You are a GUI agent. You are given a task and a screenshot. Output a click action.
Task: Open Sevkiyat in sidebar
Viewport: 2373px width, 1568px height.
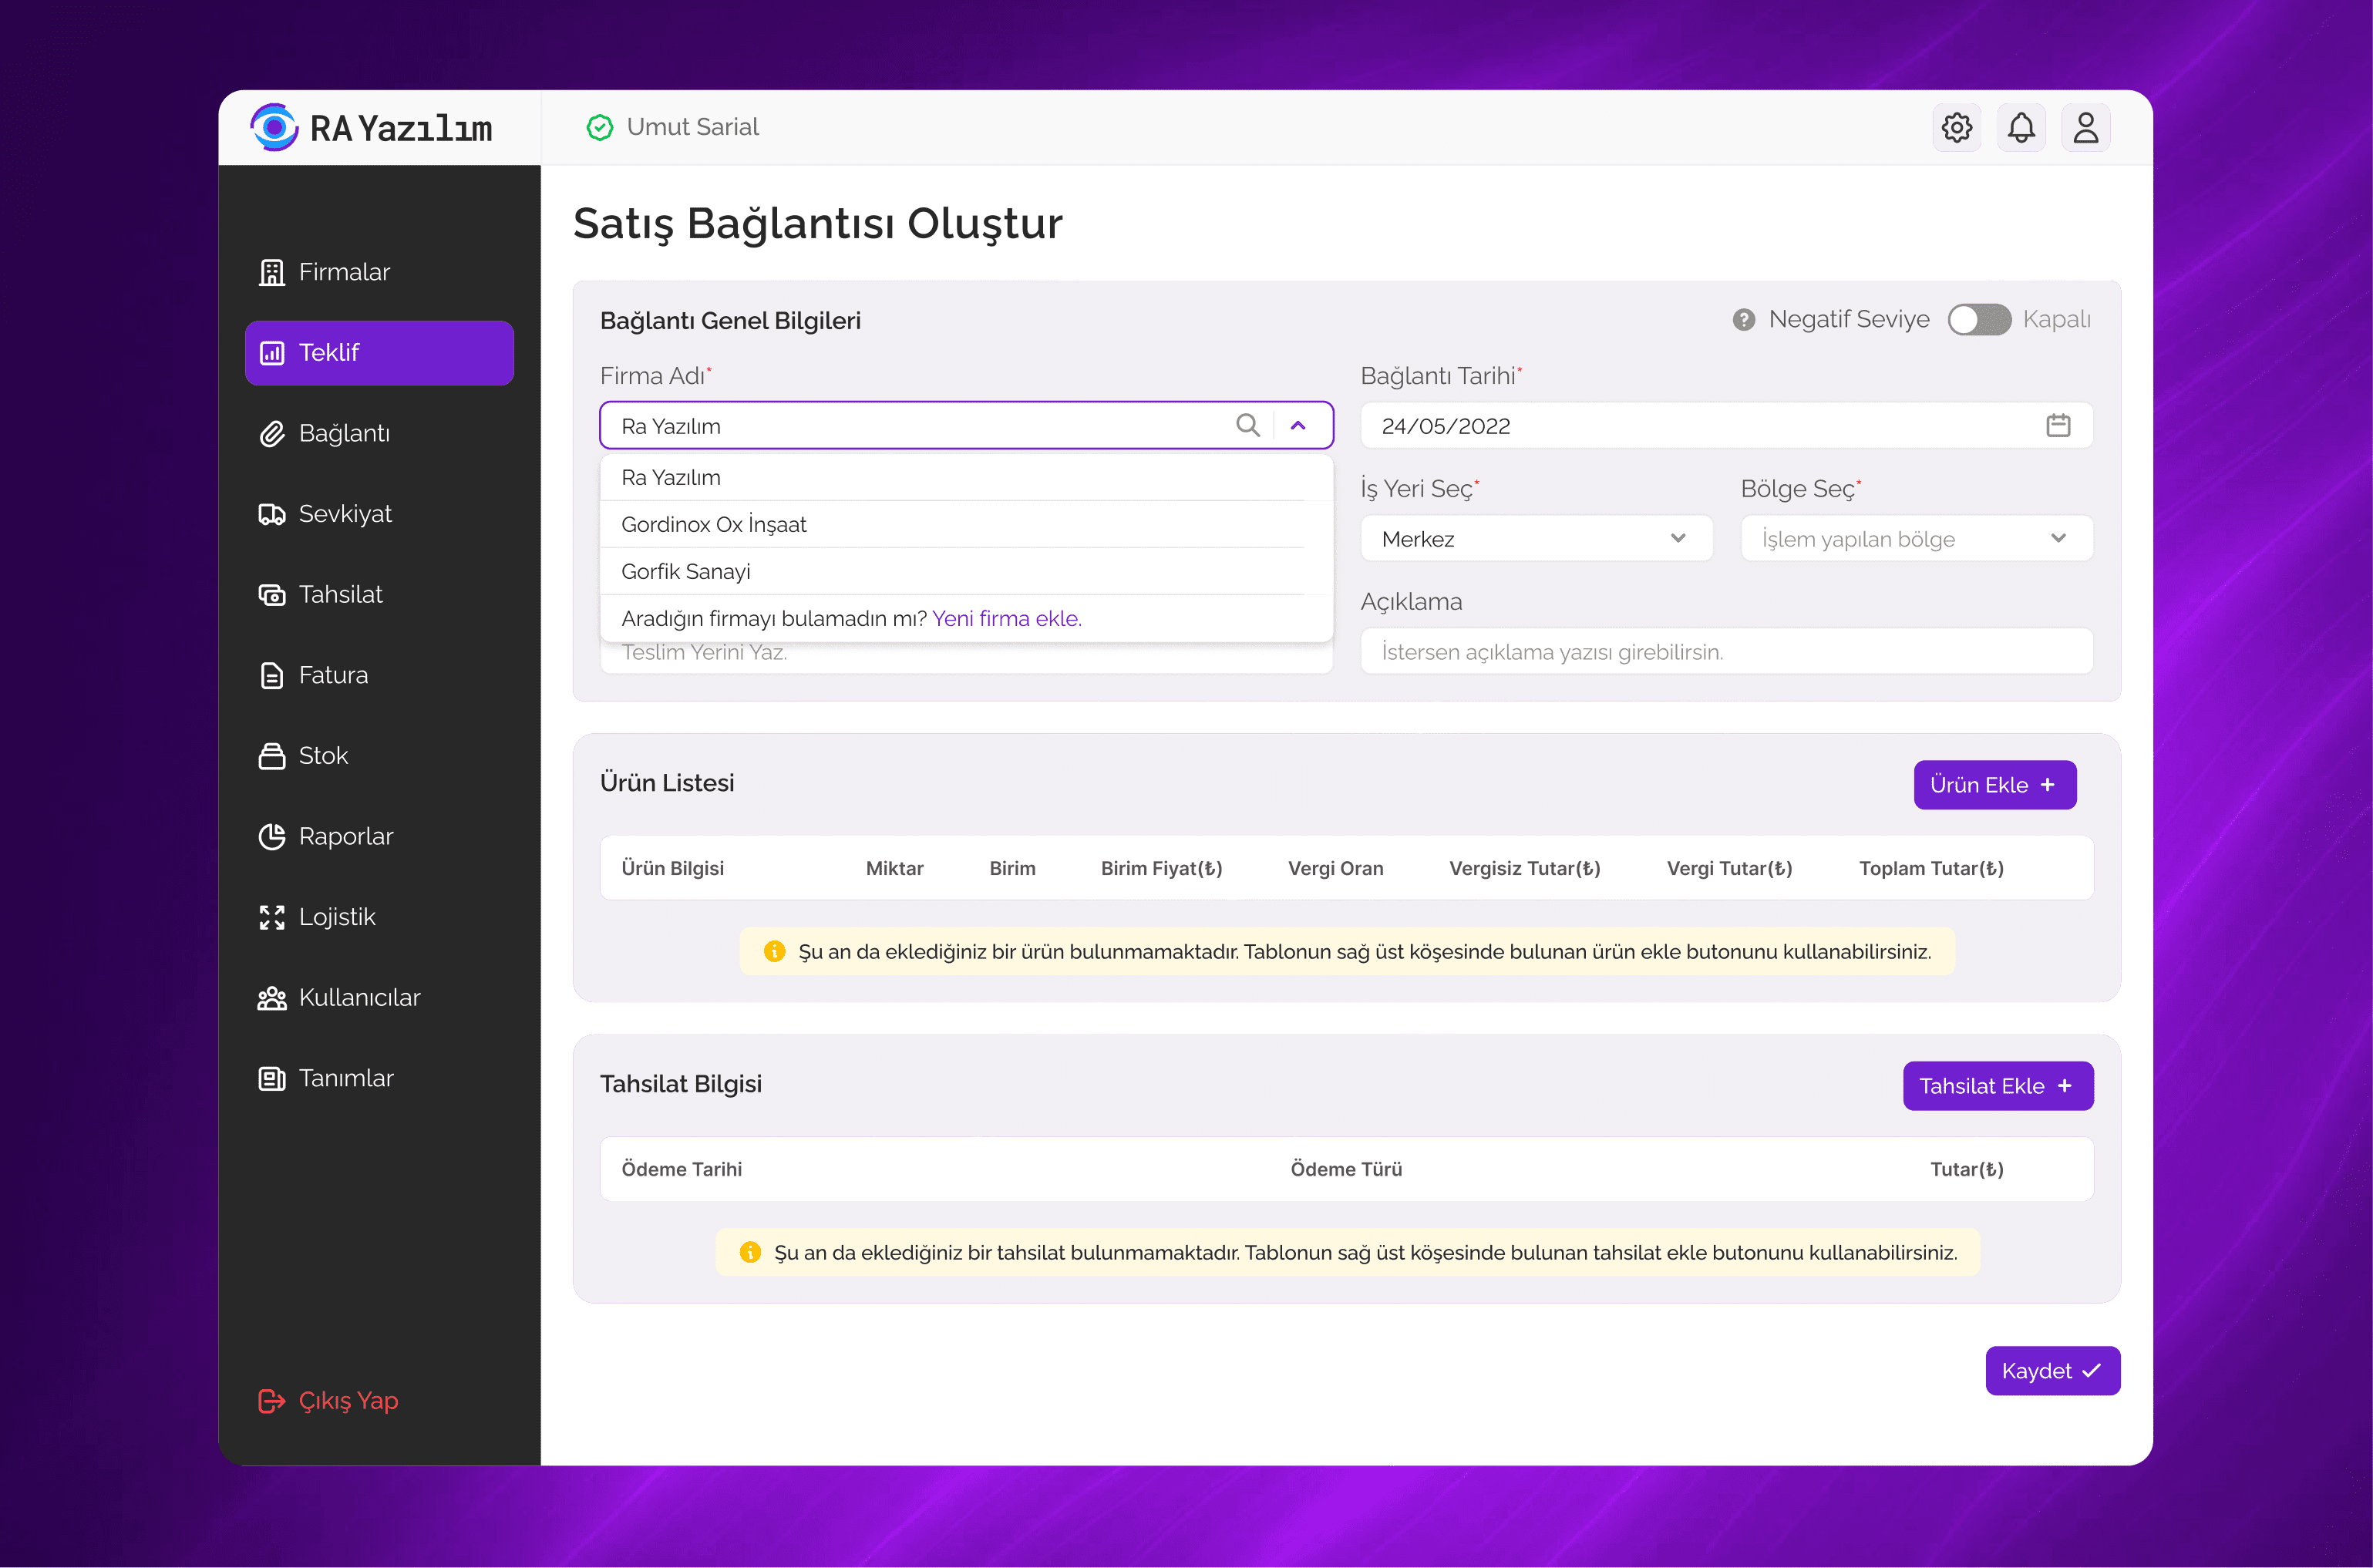tap(344, 514)
